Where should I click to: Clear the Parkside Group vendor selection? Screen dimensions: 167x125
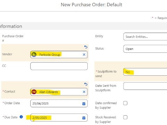coord(84,55)
